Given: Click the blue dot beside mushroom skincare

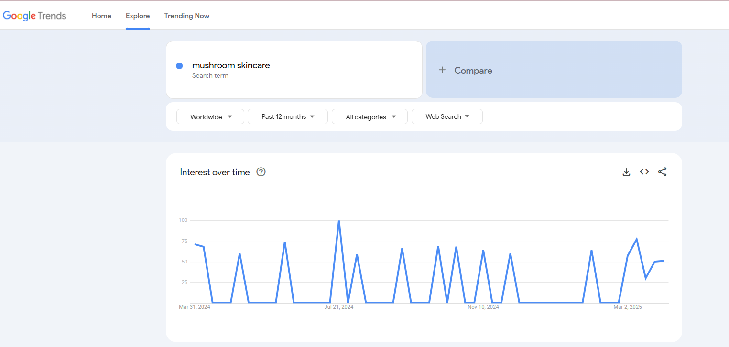Looking at the screenshot, I should [179, 66].
